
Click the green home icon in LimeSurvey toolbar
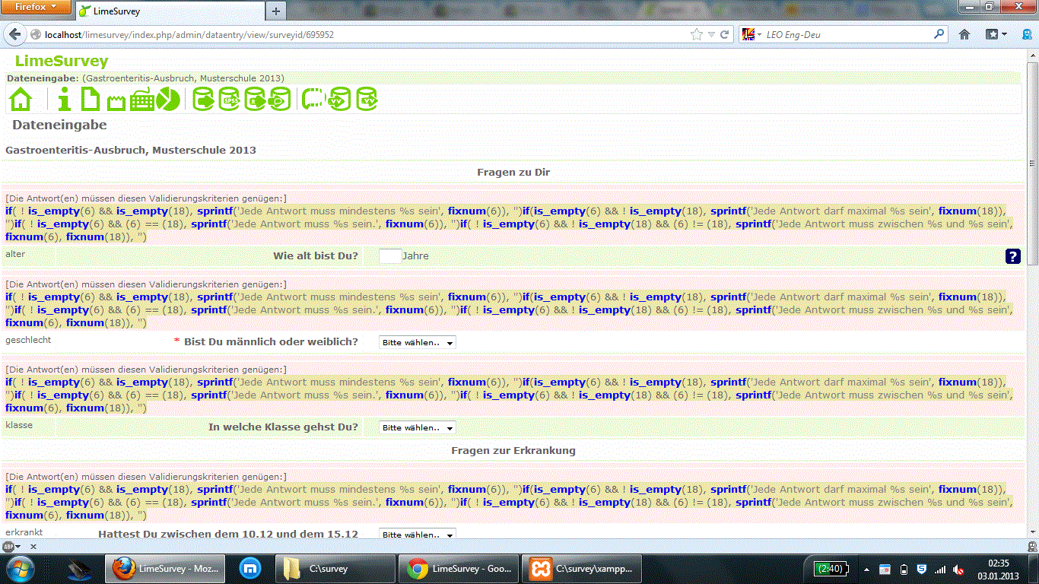point(21,100)
